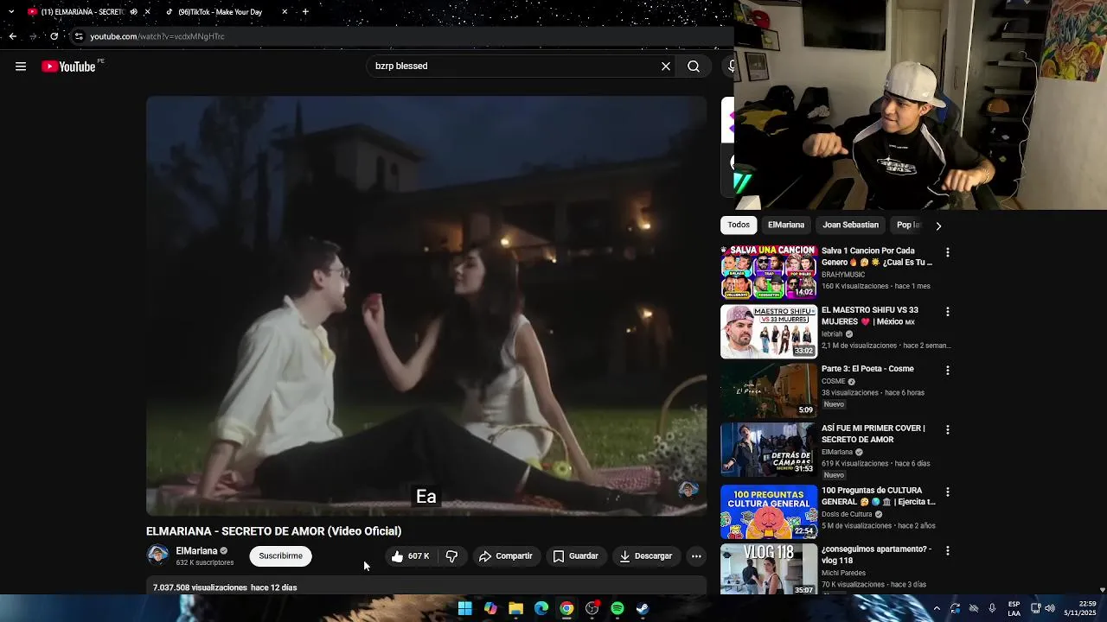1107x622 pixels.
Task: Click the microphone icon in system tray
Action: (x=992, y=608)
